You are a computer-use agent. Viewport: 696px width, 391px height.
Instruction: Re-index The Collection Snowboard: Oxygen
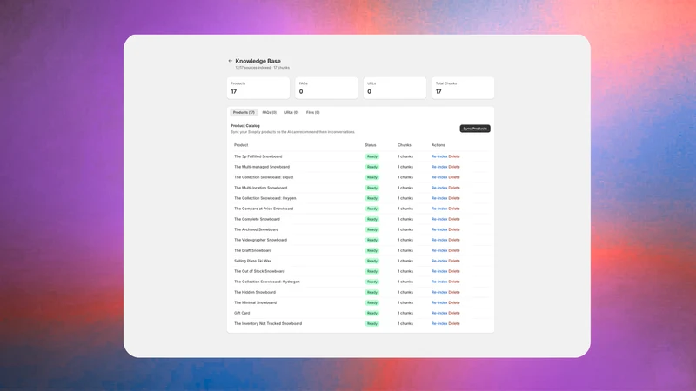click(439, 198)
